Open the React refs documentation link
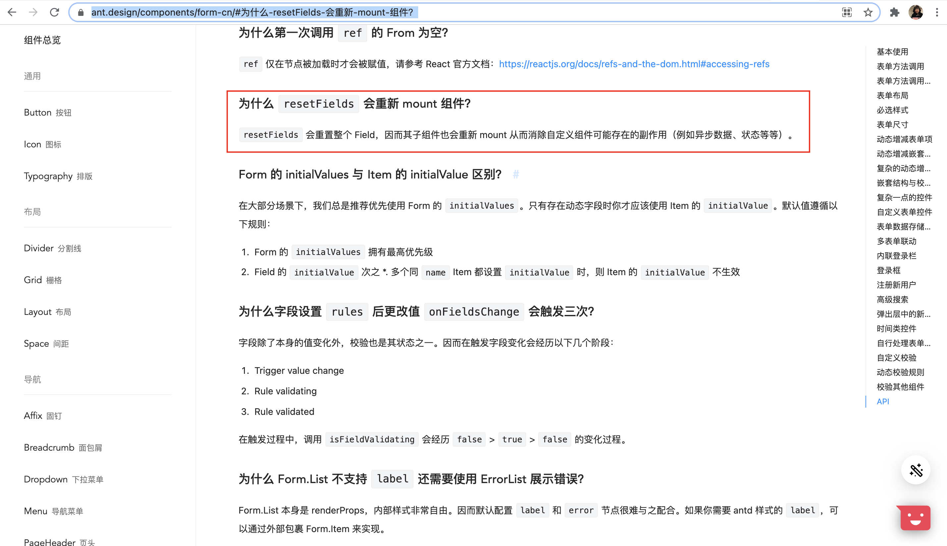The image size is (947, 546). [634, 64]
